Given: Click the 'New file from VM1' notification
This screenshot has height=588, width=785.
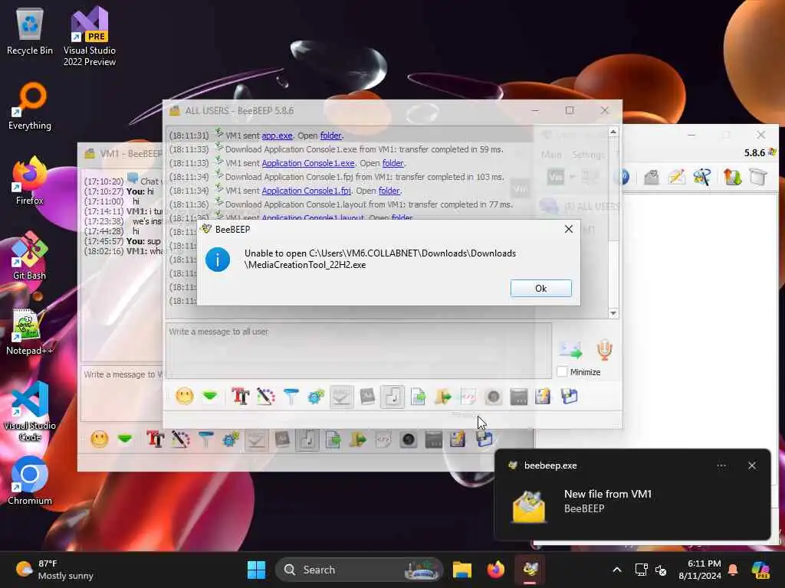Looking at the screenshot, I should 632,495.
